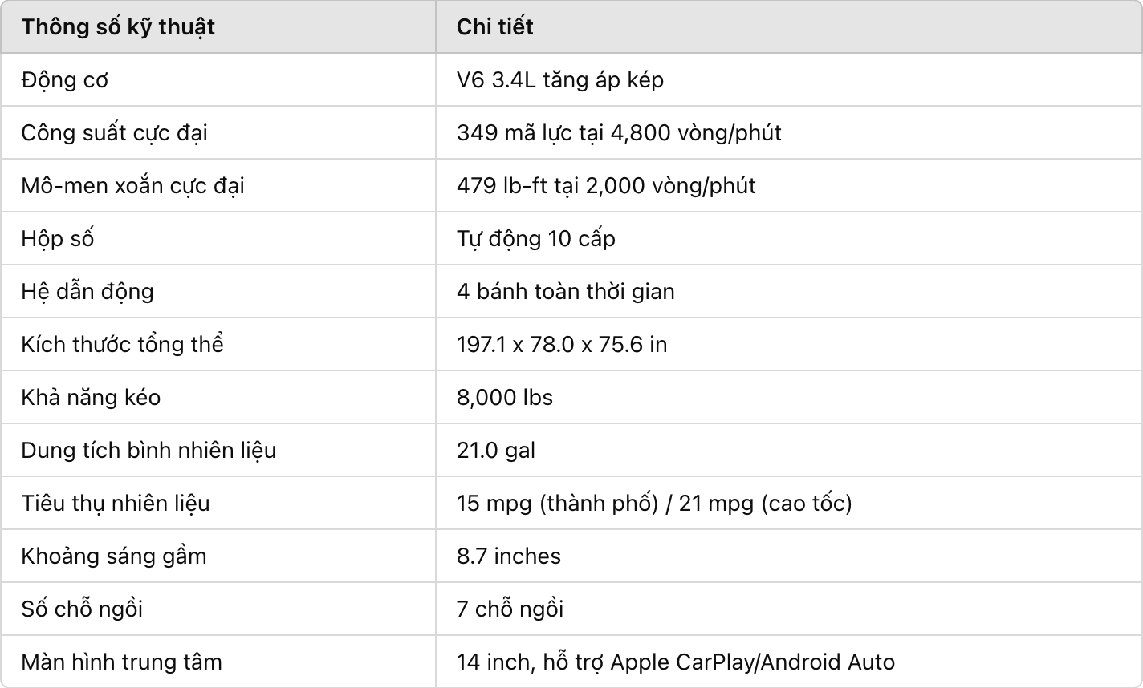Select the '479 lb-ft tại 2,000 vòng/phút' cell
This screenshot has width=1143, height=688.
coord(606,186)
